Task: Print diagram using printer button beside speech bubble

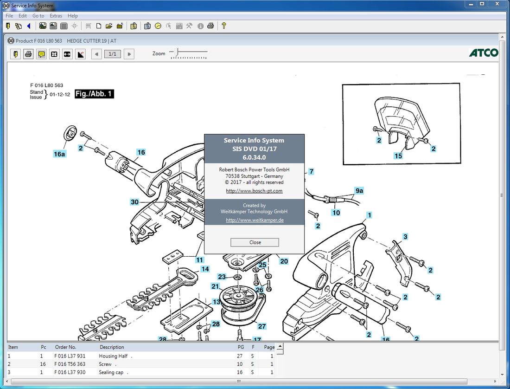Action: tap(28, 54)
